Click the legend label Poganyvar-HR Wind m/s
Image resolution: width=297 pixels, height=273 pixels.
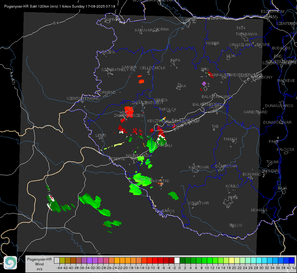point(39,264)
